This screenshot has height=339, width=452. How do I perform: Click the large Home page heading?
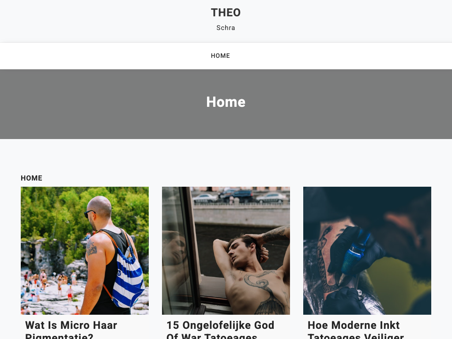pos(226,102)
